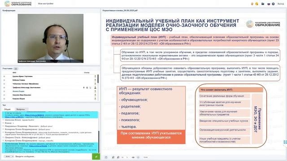Click the yellow smiley status icon
Image resolution: width=287 pixels, height=161 pixels.
click(x=257, y=4)
